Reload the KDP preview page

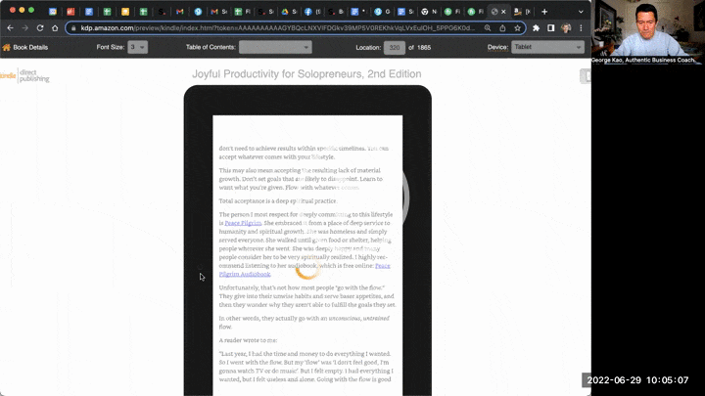[x=40, y=27]
